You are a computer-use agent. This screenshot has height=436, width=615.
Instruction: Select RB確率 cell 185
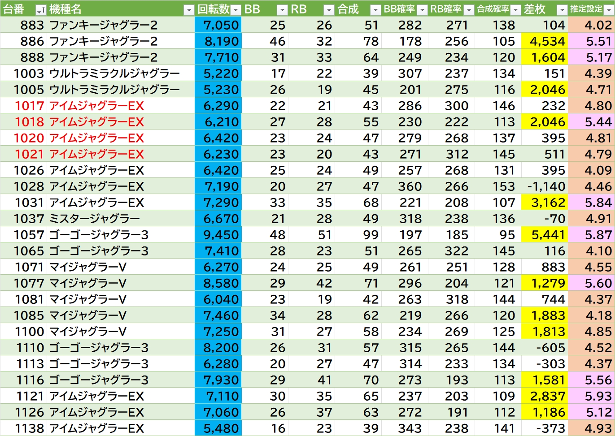pos(451,235)
